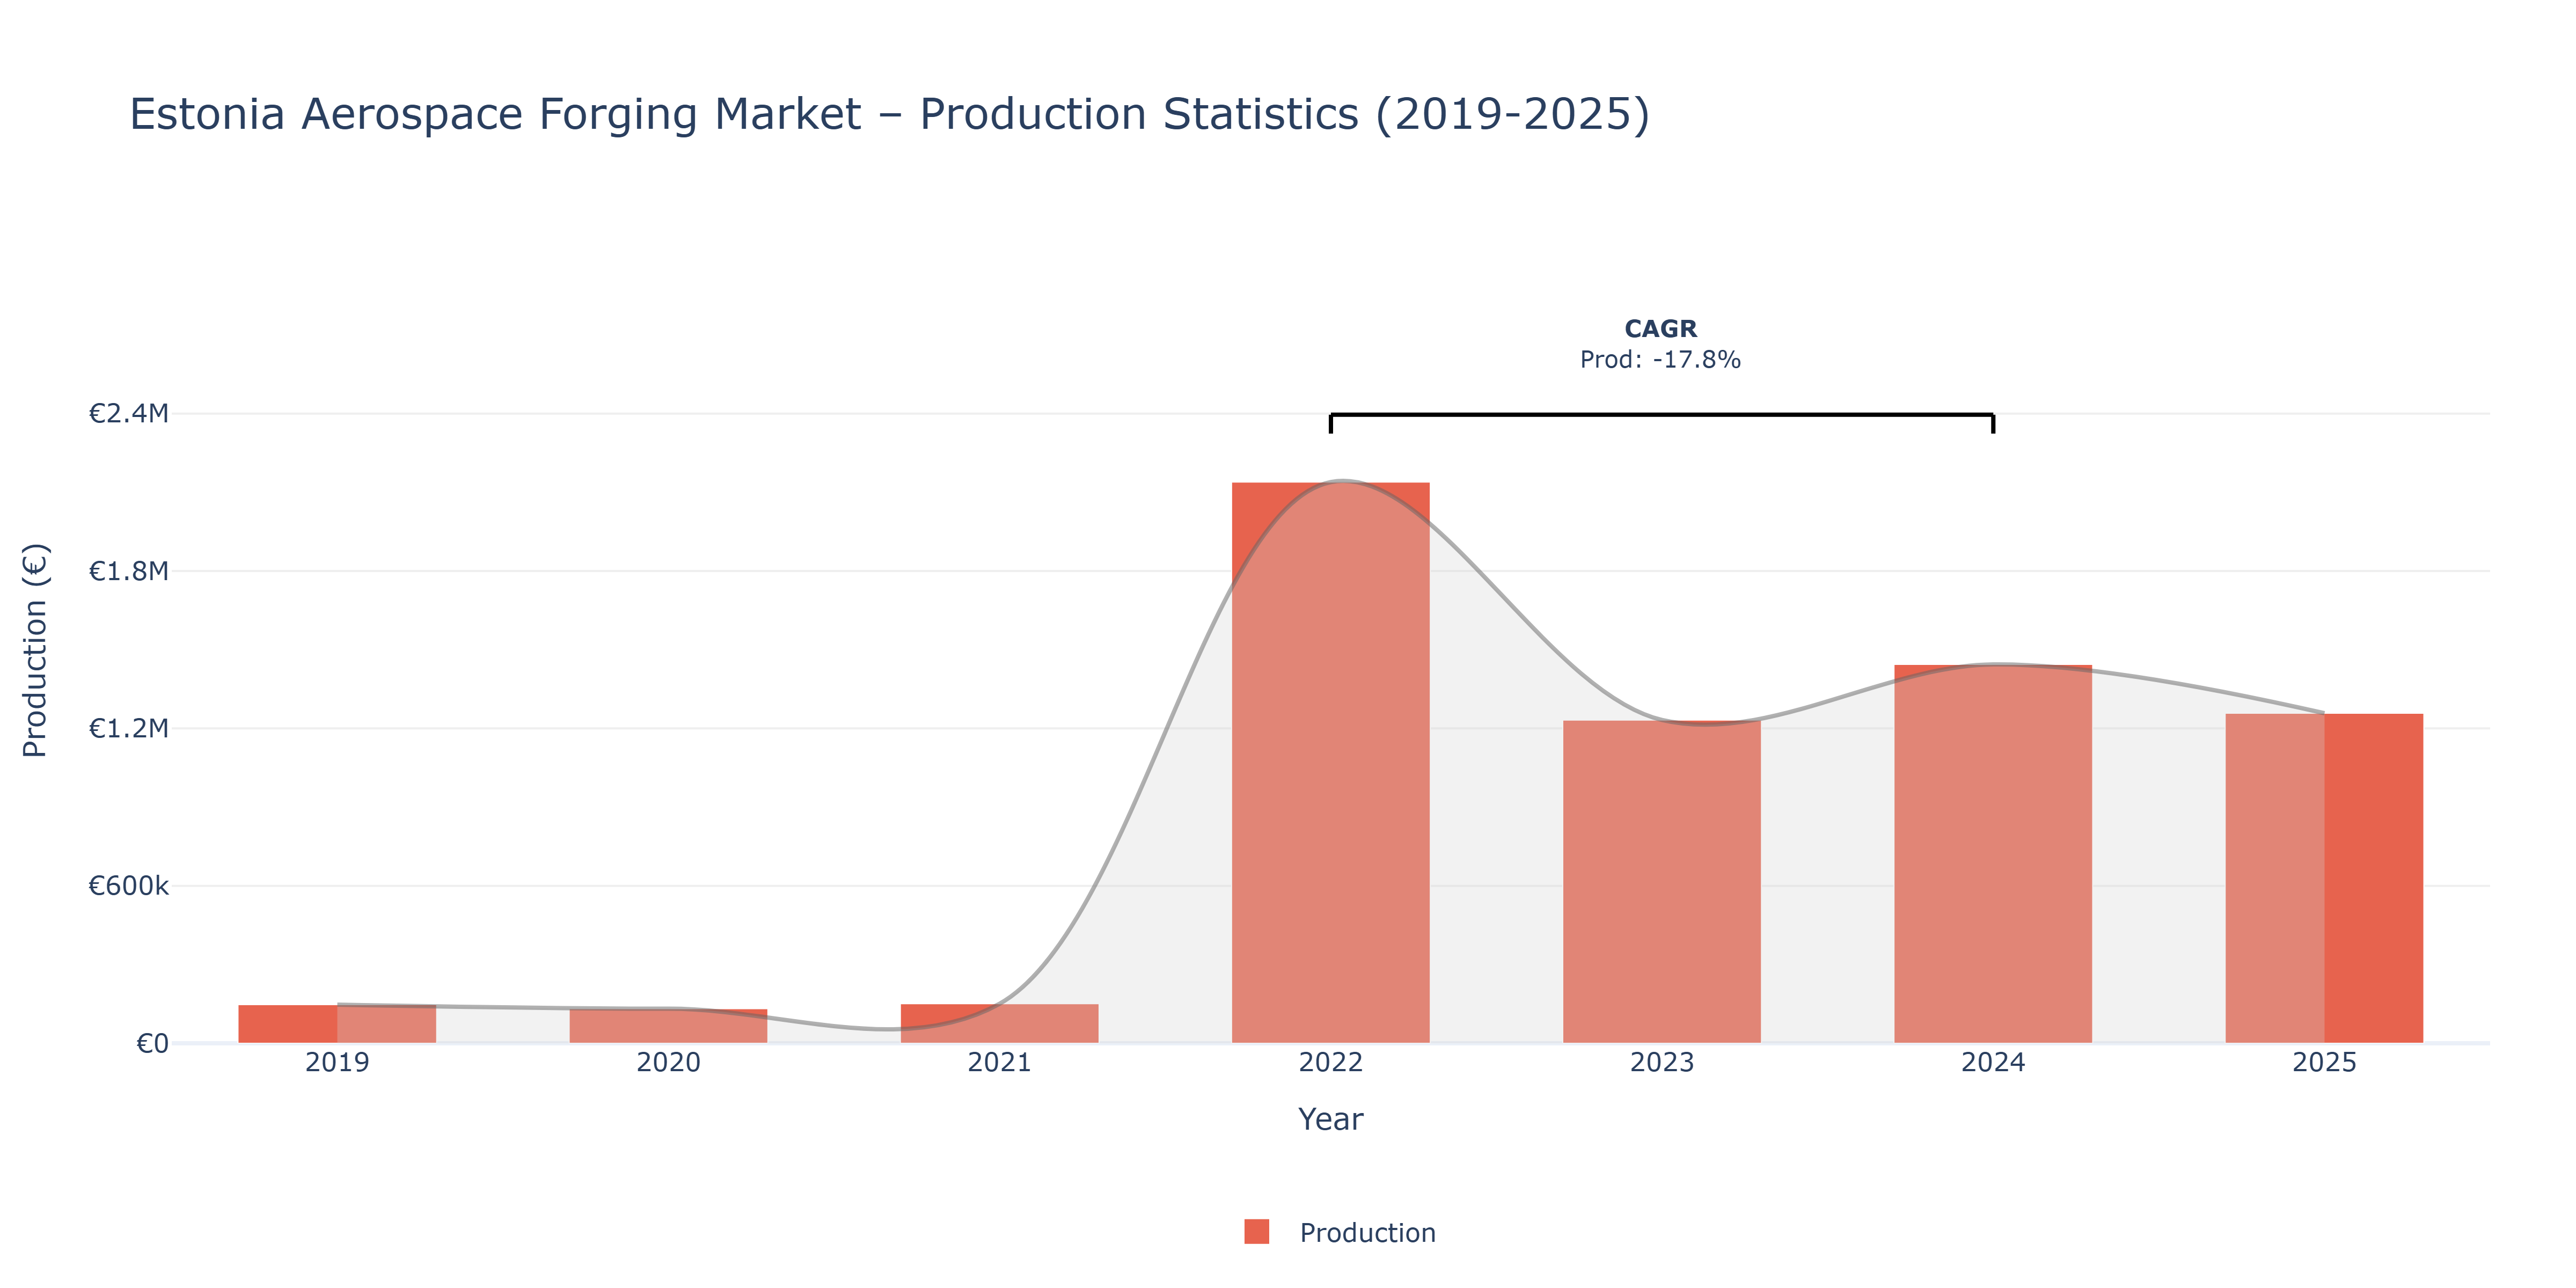Click the 2025 x-axis label
Image resolution: width=2576 pixels, height=1288 pixels.
(2324, 1062)
